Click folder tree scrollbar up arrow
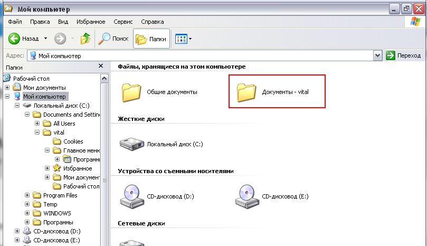This screenshot has width=427, height=246. click(105, 79)
